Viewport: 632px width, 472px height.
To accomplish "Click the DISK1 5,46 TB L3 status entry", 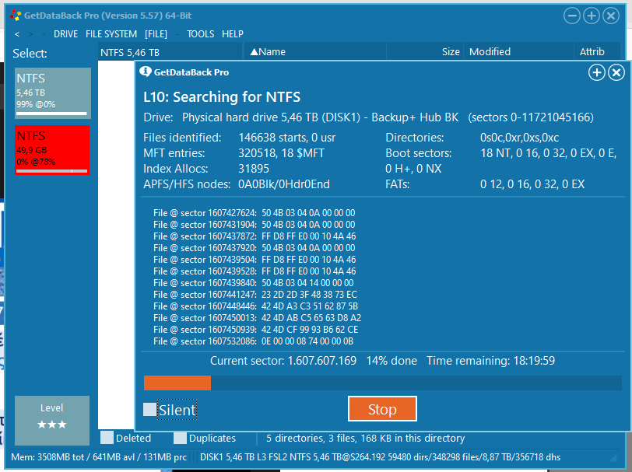I will click(x=380, y=457).
